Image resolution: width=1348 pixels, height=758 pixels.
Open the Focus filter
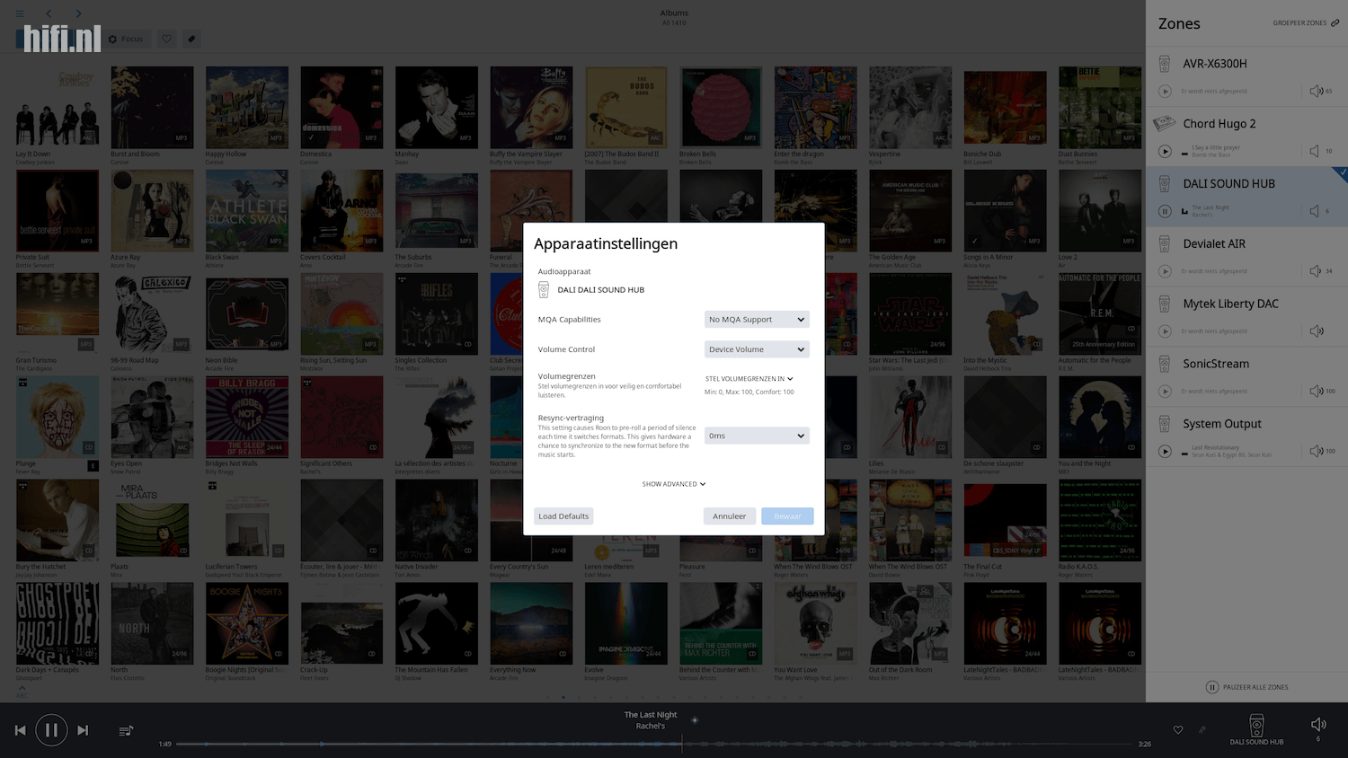click(126, 39)
